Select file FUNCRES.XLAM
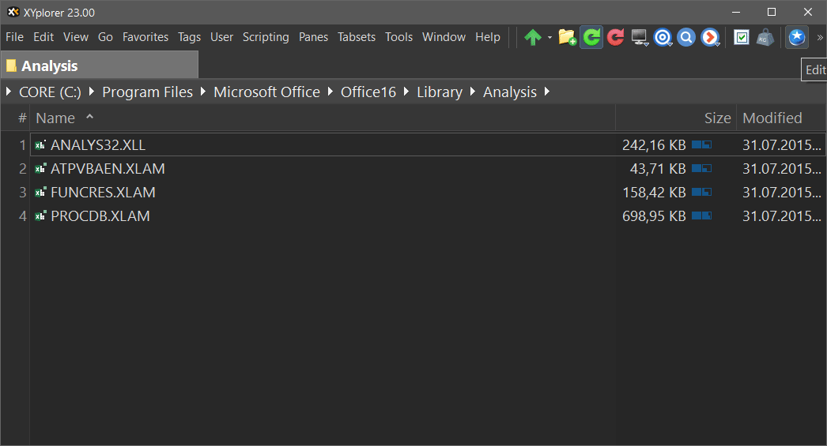This screenshot has height=446, width=827. [103, 192]
